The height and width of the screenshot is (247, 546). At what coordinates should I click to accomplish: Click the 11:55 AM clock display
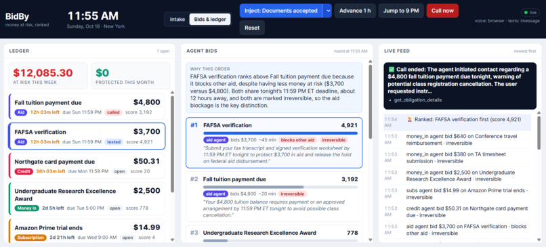93,16
